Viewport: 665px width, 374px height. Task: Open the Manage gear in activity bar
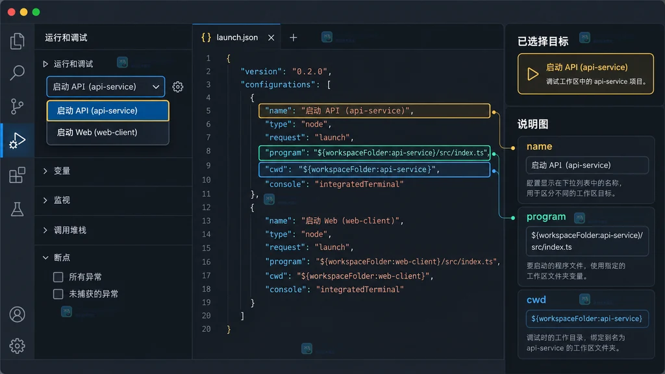click(x=17, y=346)
